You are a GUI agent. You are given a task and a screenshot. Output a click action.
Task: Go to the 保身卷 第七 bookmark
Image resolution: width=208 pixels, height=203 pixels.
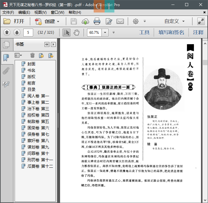(38, 134)
